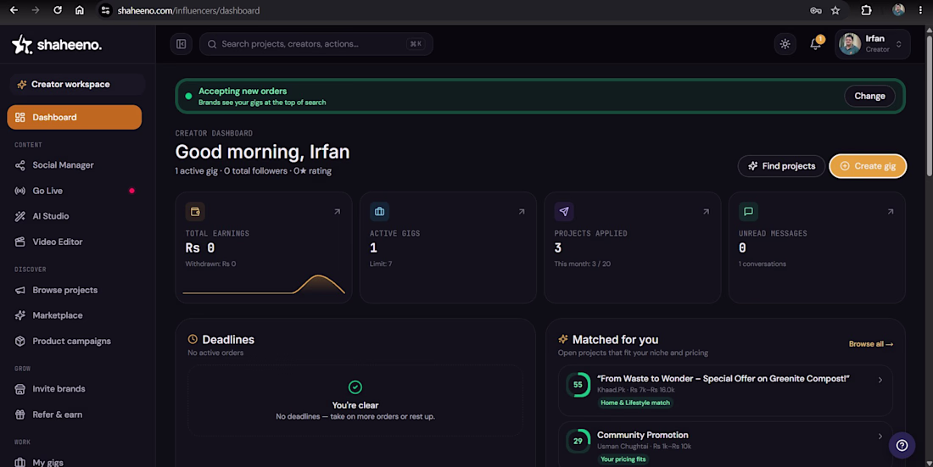Click the Total Earnings wallet icon

pos(195,211)
